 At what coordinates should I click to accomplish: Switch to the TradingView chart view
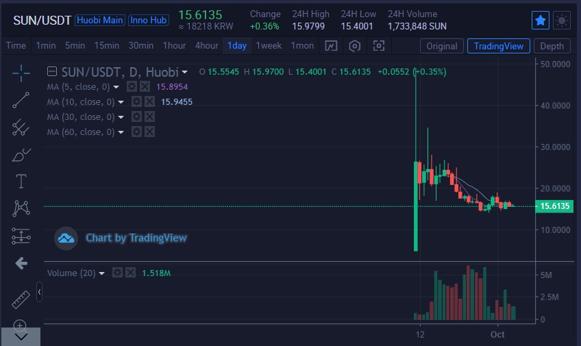499,46
